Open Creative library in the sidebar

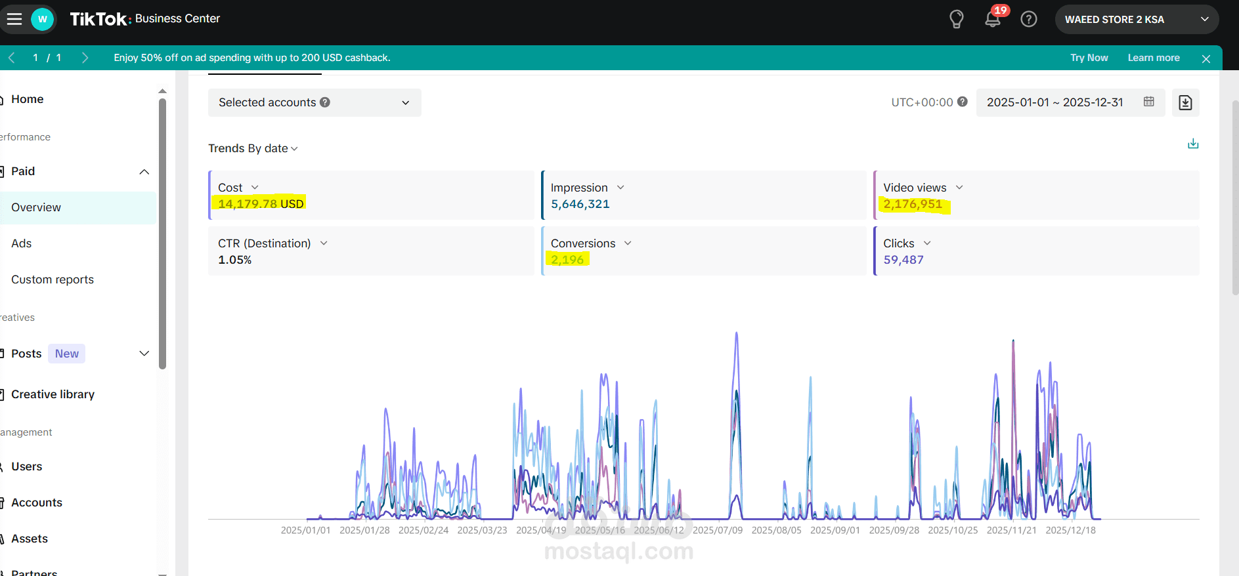pyautogui.click(x=53, y=394)
